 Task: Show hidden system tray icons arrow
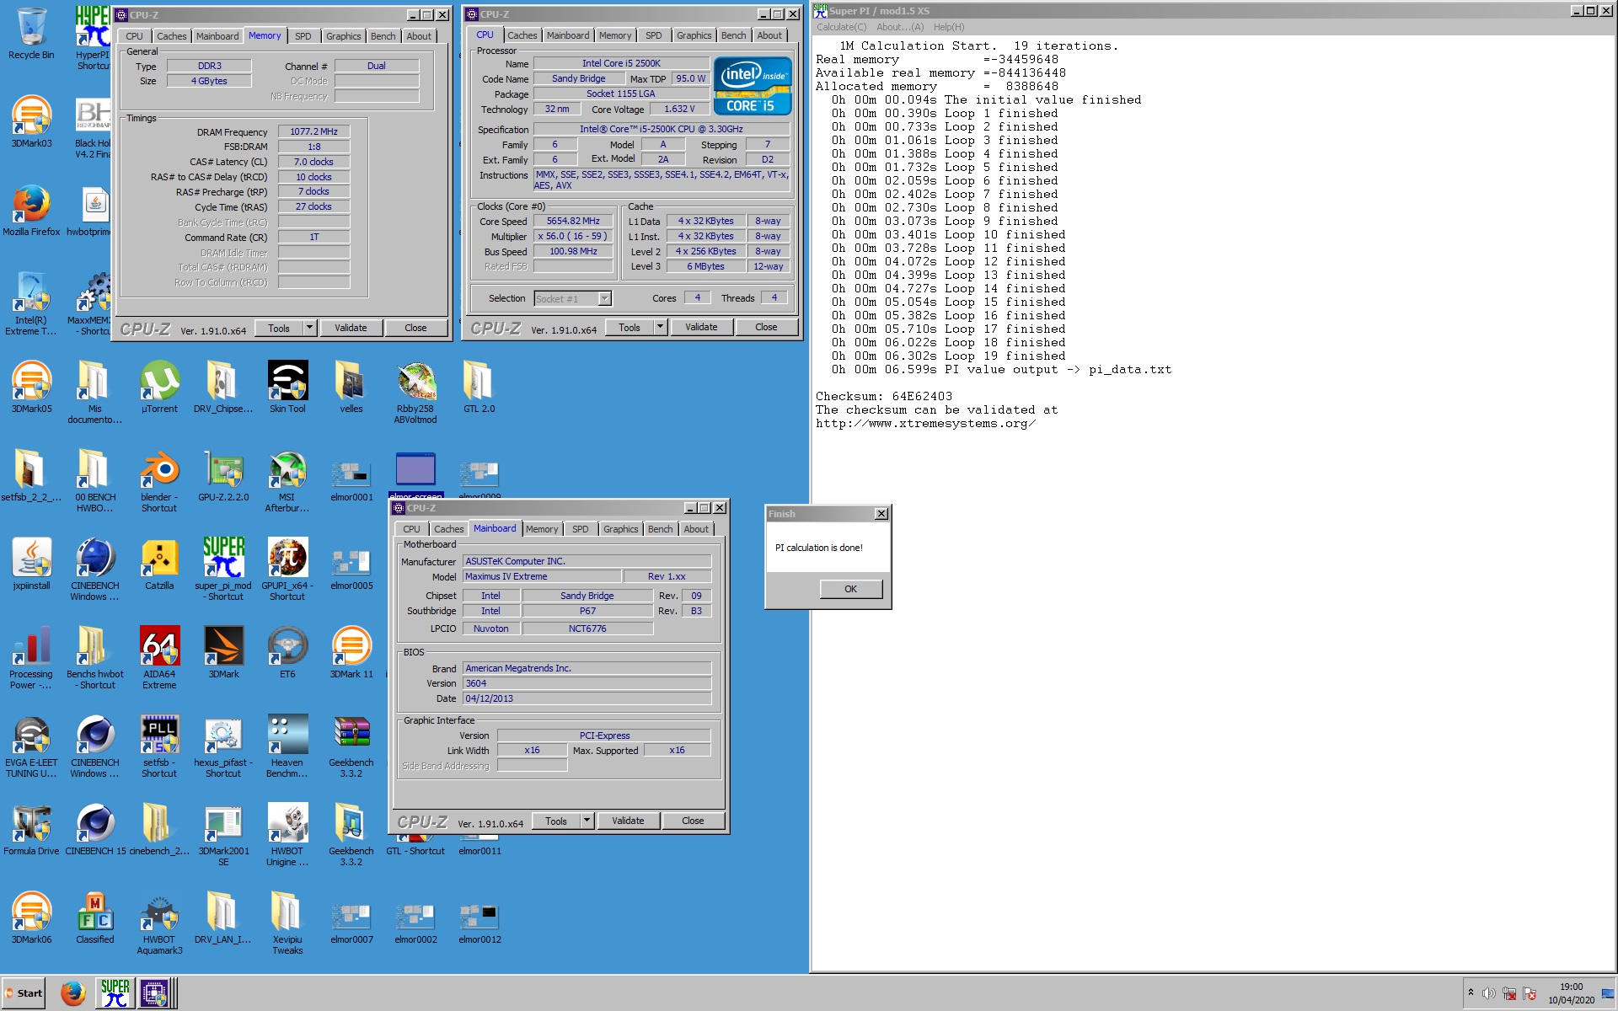click(1471, 992)
